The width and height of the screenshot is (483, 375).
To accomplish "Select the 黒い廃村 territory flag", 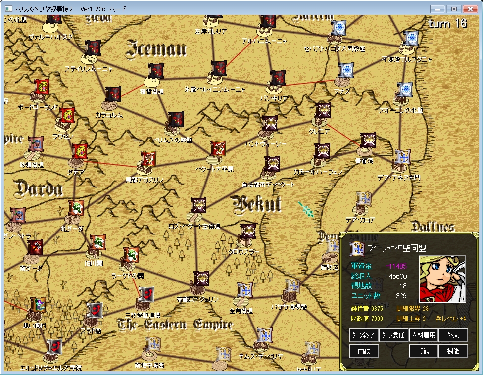I will coord(38,305).
